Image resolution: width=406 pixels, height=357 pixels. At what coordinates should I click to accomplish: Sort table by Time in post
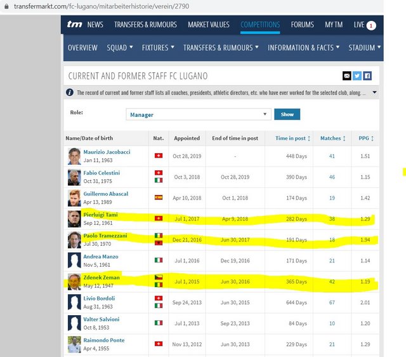(292, 138)
